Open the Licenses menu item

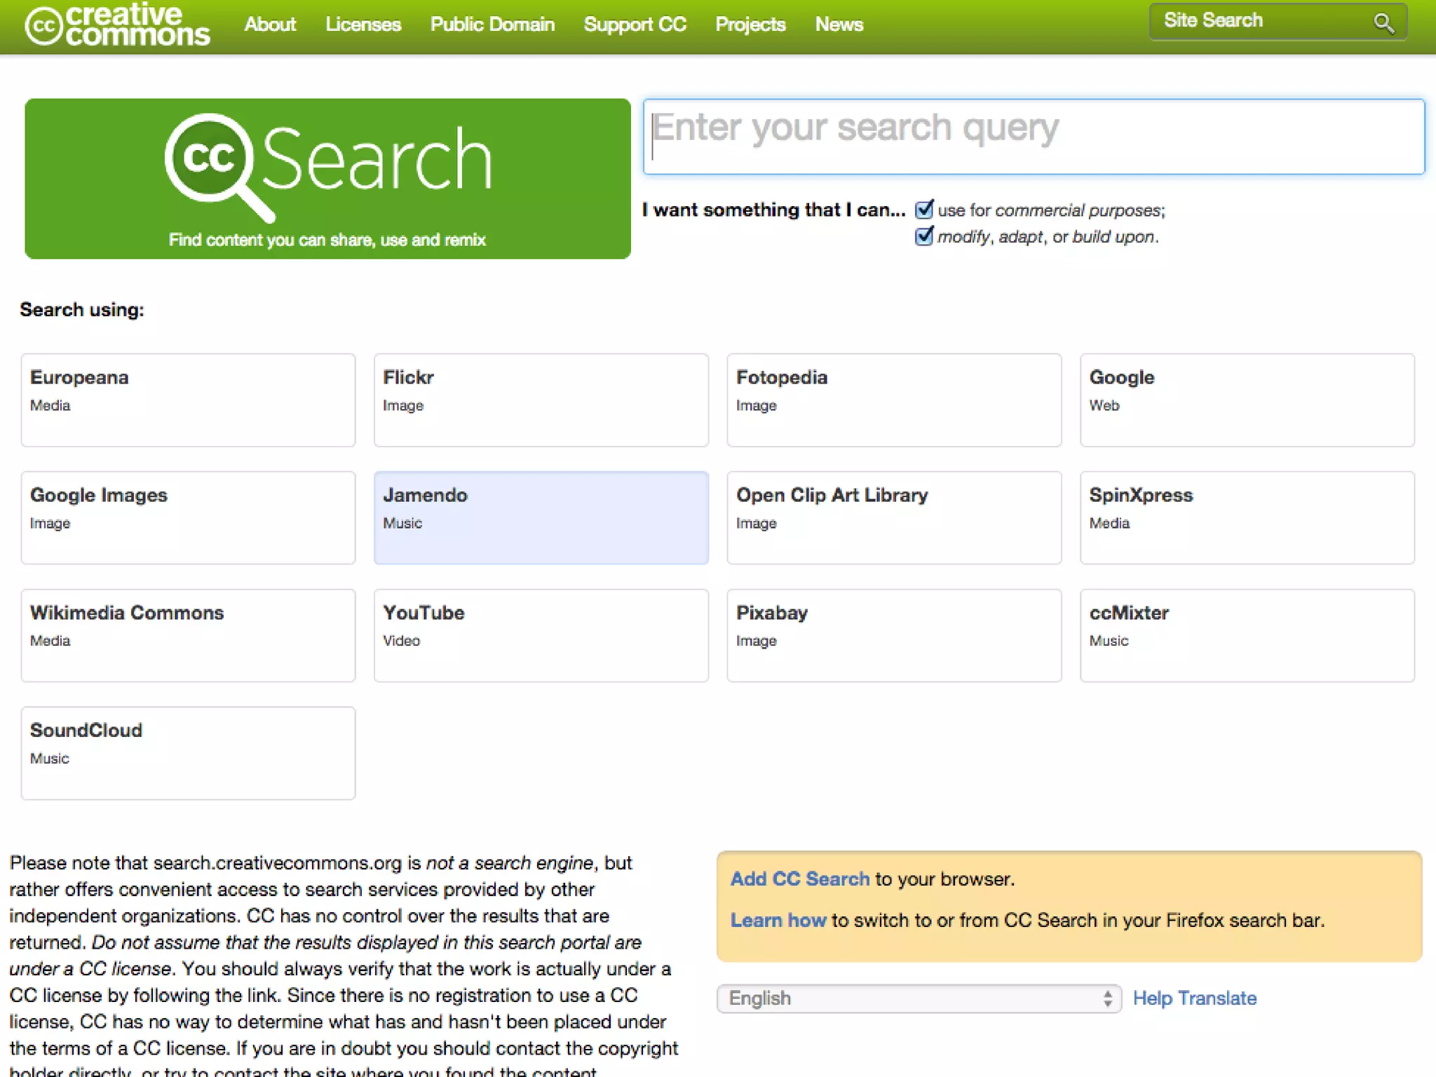click(x=363, y=25)
